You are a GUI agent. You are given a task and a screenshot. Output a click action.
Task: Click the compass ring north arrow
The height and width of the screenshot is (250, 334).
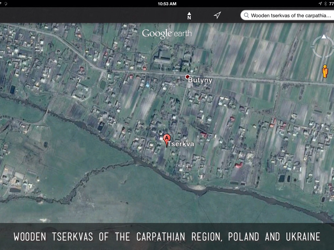(x=324, y=36)
